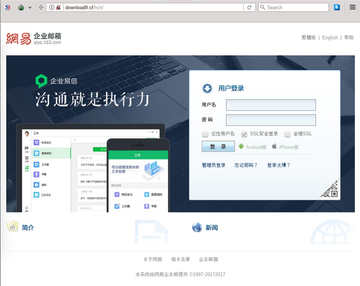Click the 简介 chart icon
The height and width of the screenshot is (286, 360).
click(x=12, y=226)
